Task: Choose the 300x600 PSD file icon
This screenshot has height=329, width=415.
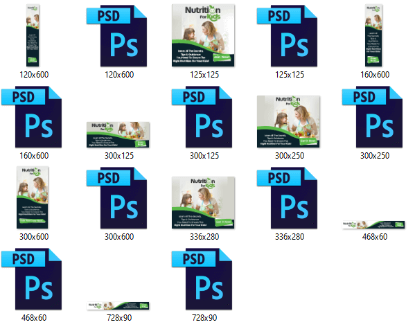Action: click(116, 197)
